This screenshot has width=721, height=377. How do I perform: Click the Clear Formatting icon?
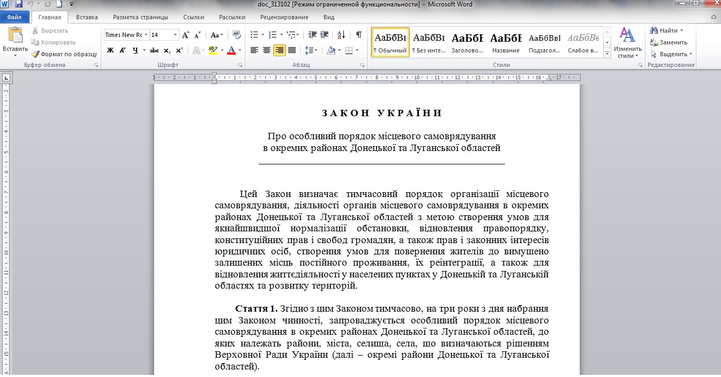pos(236,35)
